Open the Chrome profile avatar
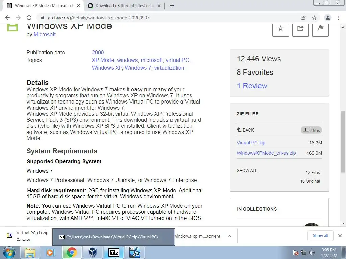 pyautogui.click(x=328, y=18)
